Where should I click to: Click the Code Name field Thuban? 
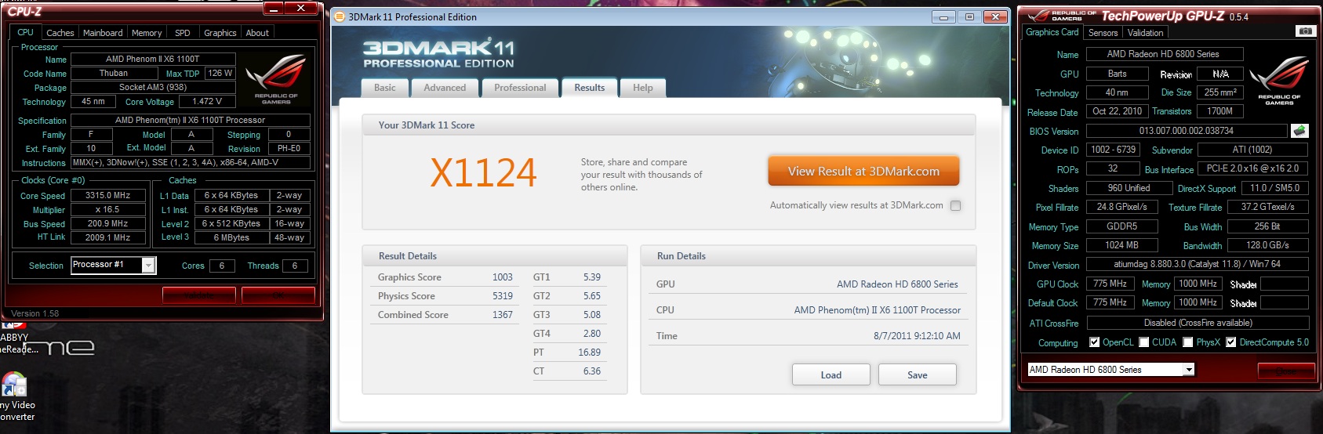click(x=114, y=74)
